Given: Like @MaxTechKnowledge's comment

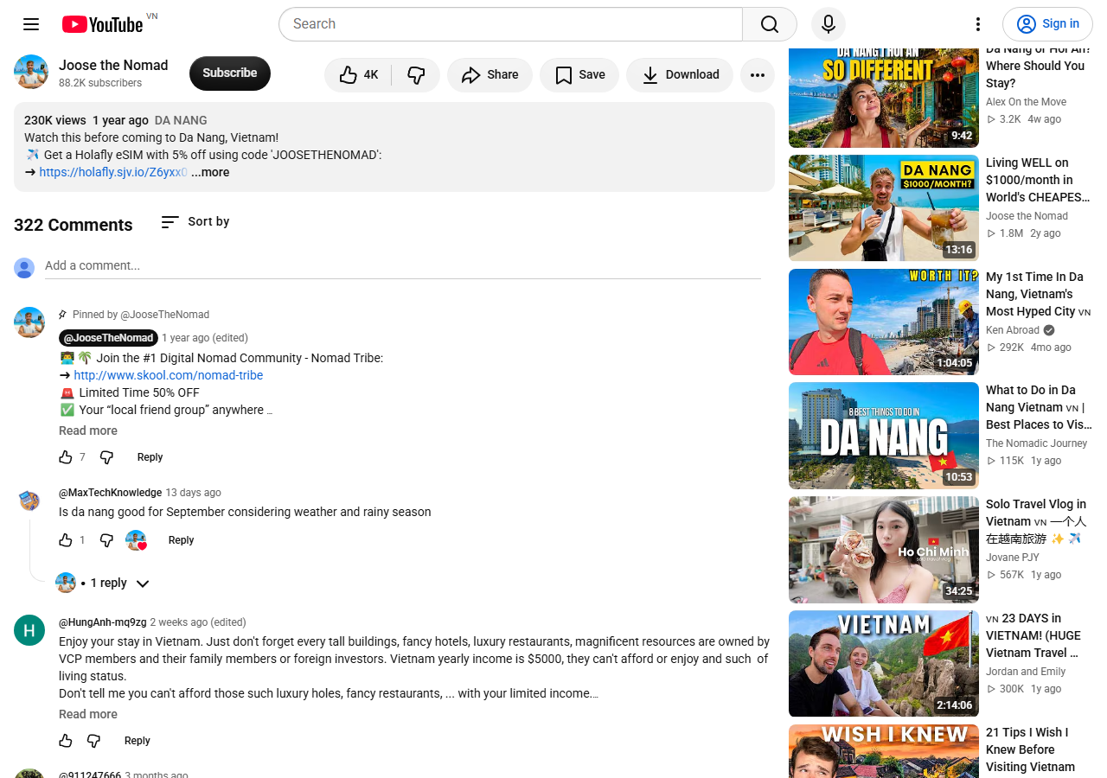Looking at the screenshot, I should pos(66,539).
